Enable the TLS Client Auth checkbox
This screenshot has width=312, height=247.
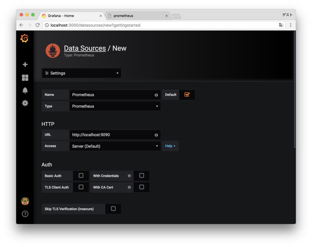(81, 187)
